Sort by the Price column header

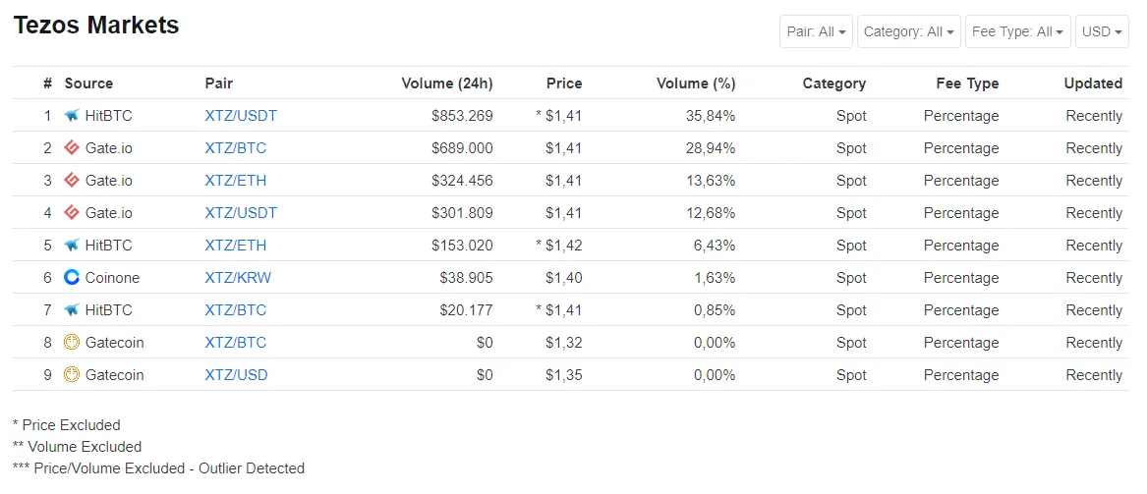(564, 83)
